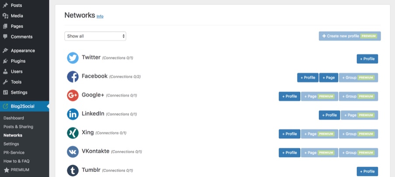Click Twitter Connections 0/1 text
This screenshot has height=177, width=395.
pos(118,58)
